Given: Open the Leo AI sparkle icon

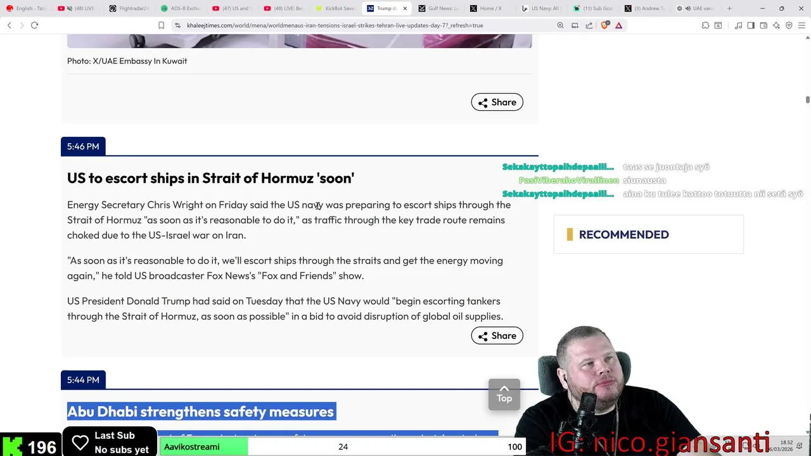Looking at the screenshot, I should [776, 25].
